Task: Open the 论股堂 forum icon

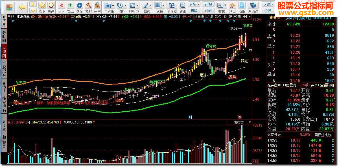Action: click(172, 5)
